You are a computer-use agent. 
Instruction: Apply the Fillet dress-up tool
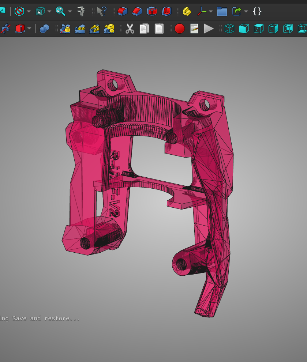(123, 11)
